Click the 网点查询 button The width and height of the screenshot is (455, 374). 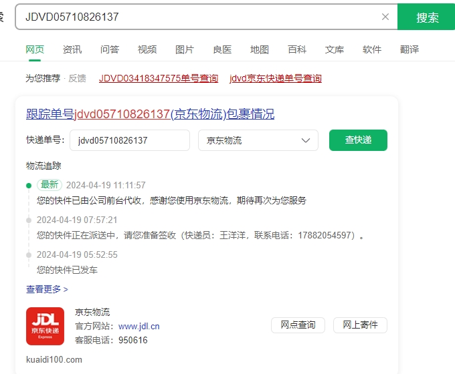point(298,325)
